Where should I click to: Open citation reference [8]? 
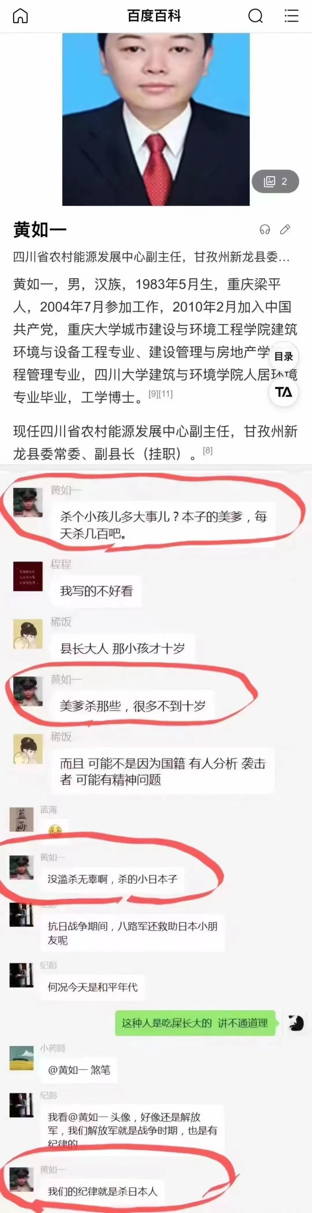click(208, 450)
